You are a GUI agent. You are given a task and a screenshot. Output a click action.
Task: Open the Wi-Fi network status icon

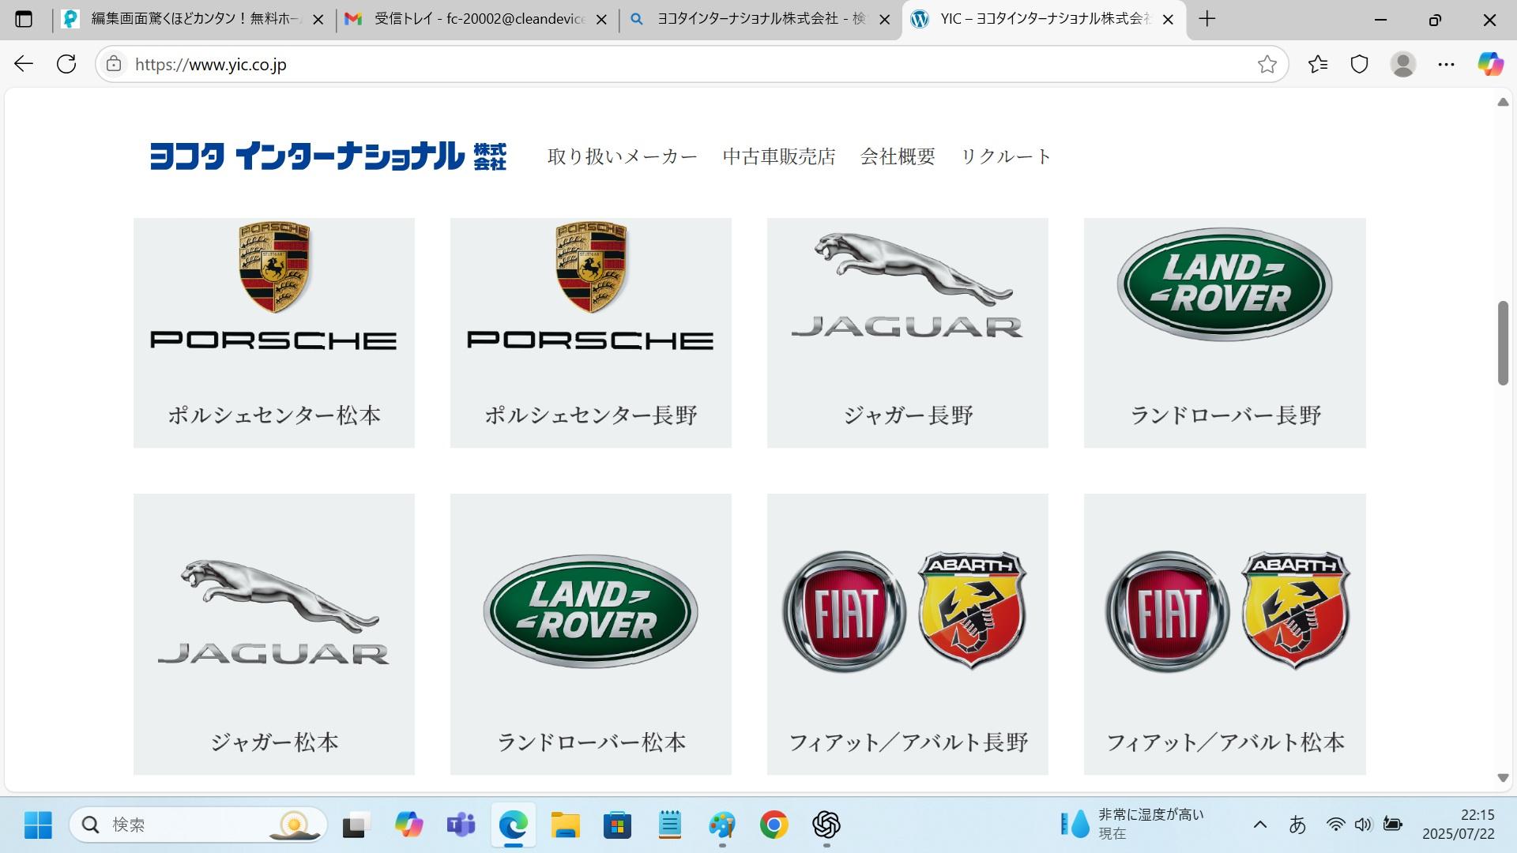pos(1335,825)
